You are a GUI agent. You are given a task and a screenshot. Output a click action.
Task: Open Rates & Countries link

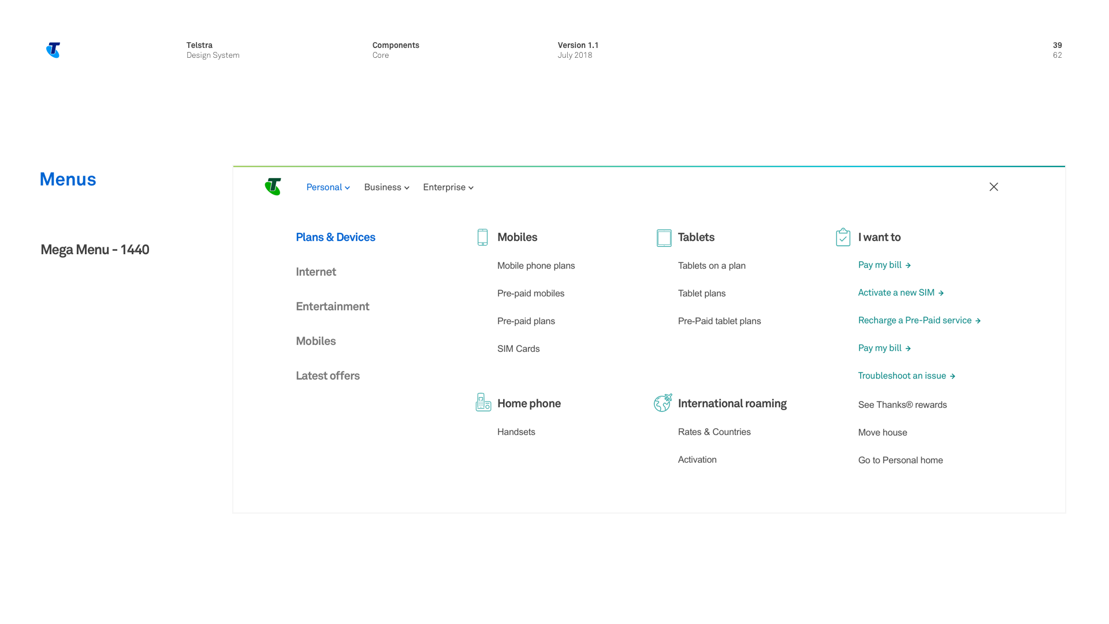pos(714,432)
